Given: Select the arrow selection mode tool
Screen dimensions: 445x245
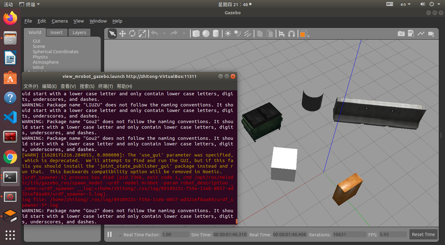Looking at the screenshot, I should (x=112, y=34).
